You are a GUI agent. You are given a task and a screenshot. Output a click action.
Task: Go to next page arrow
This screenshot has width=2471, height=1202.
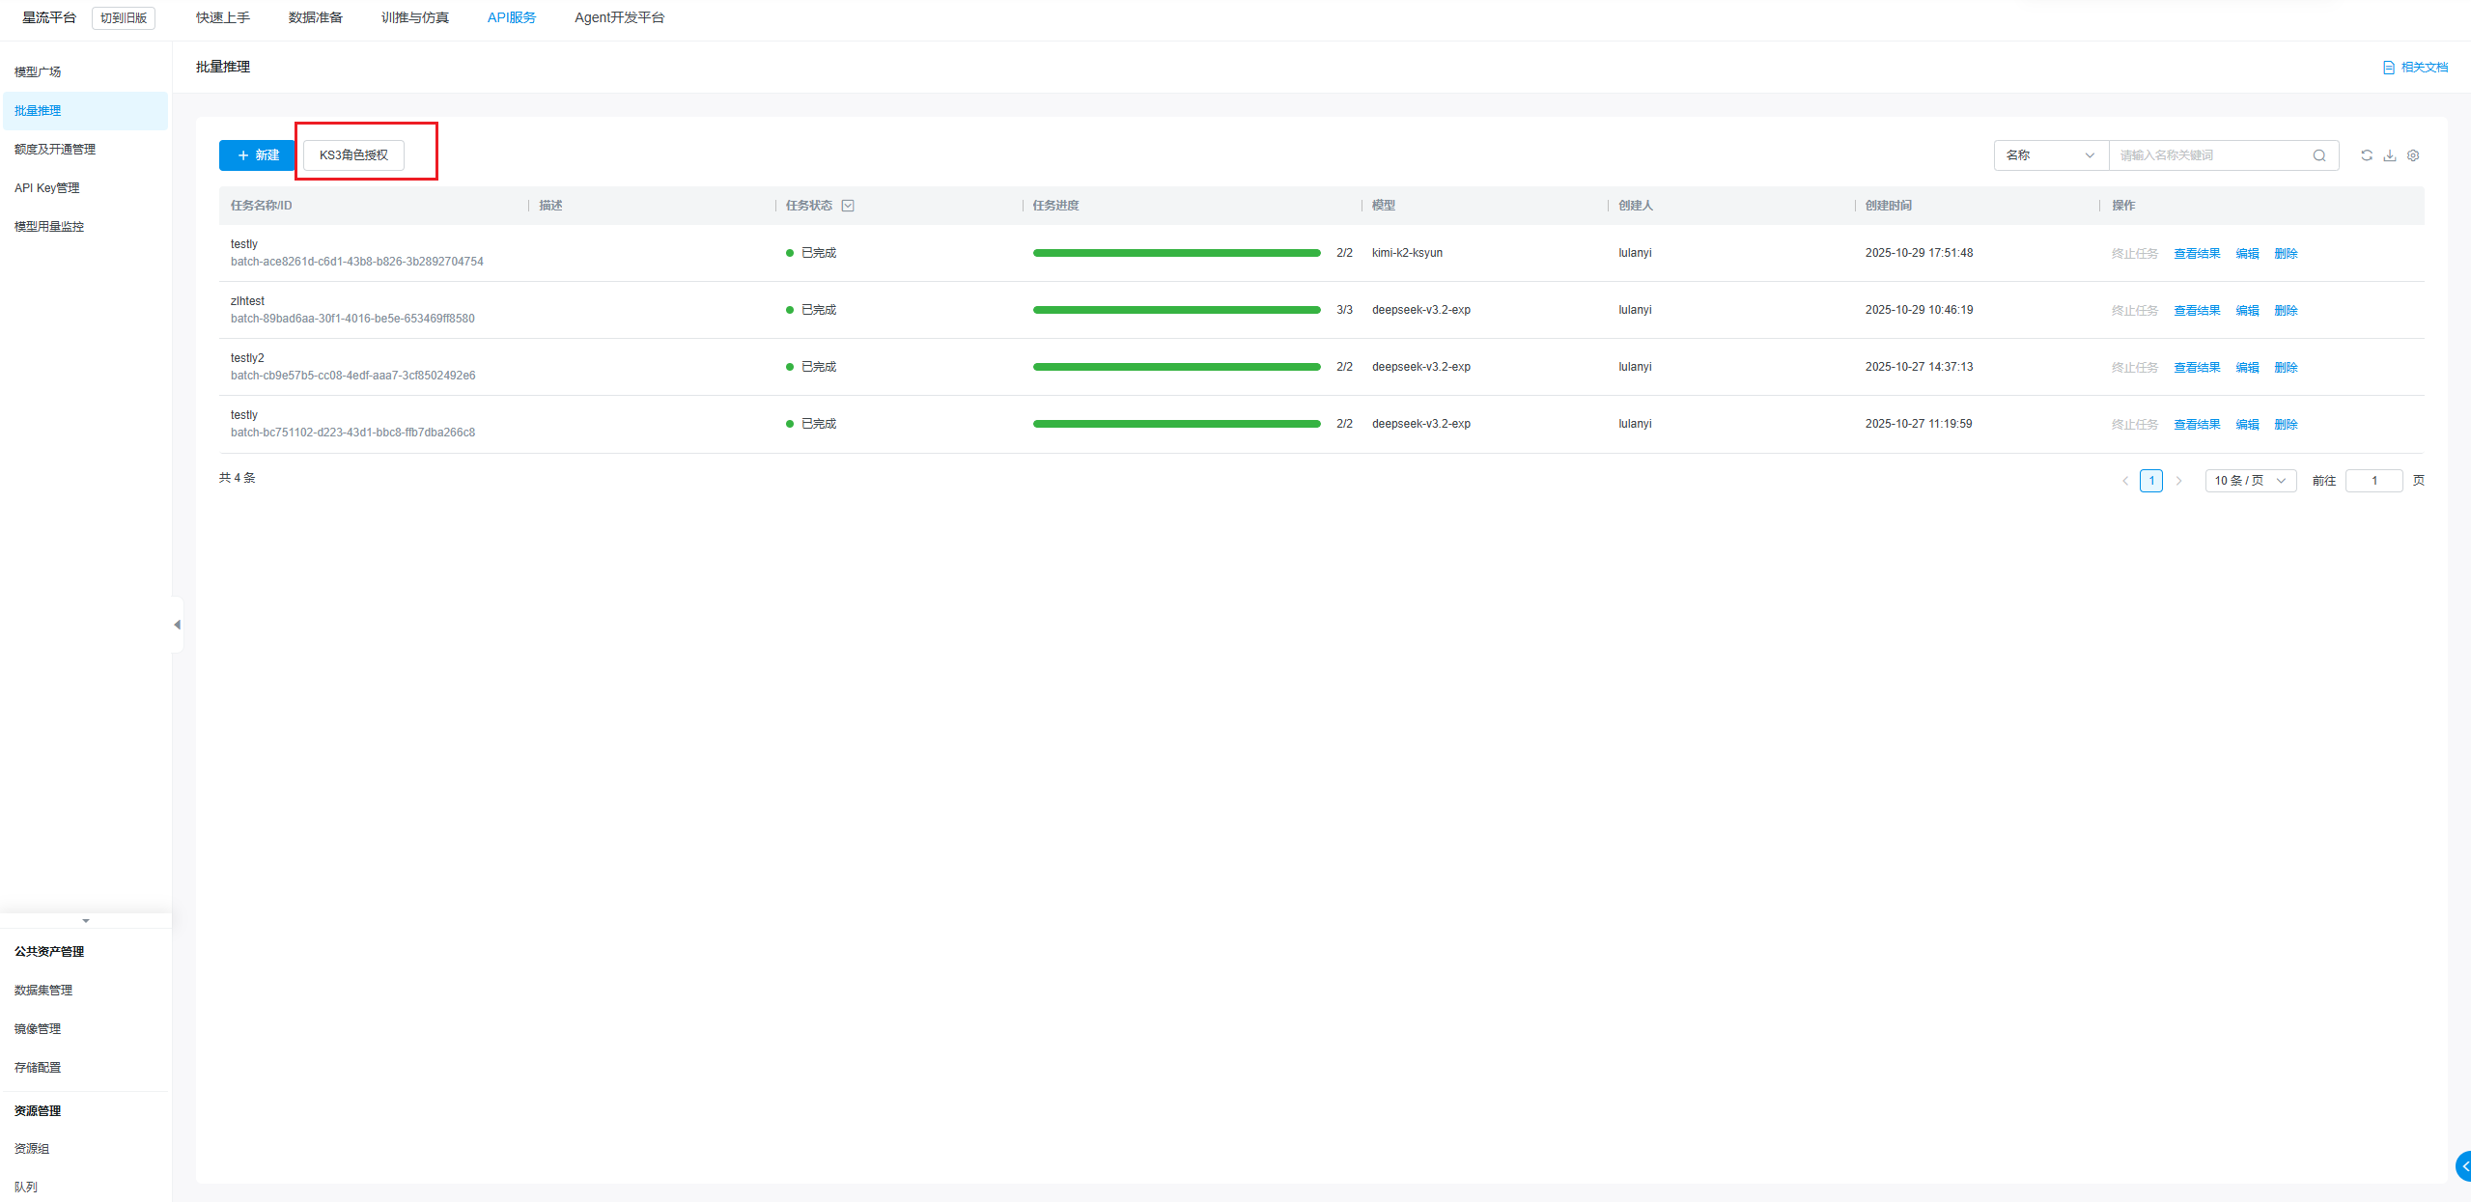pos(2178,481)
